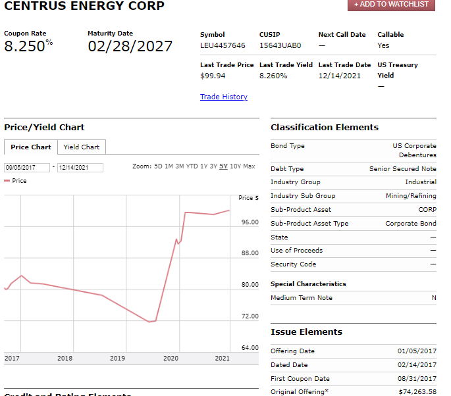Click the last trade price $99.94
Viewport: 451px width, 396px height.
tap(213, 76)
